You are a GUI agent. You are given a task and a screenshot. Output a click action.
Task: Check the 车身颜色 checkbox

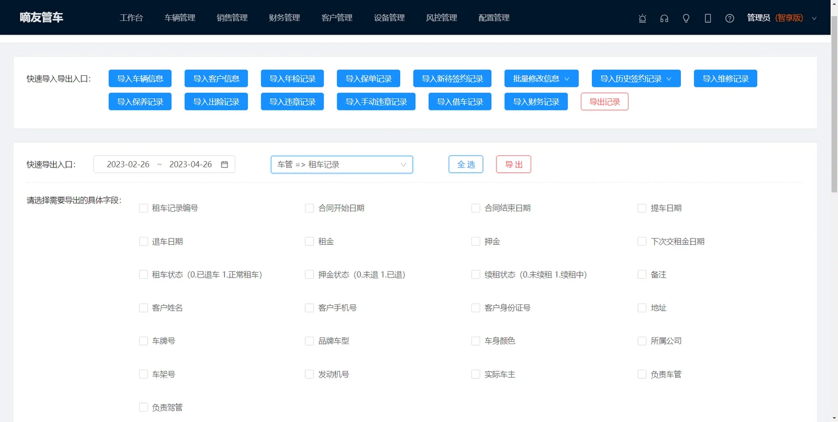pyautogui.click(x=476, y=341)
